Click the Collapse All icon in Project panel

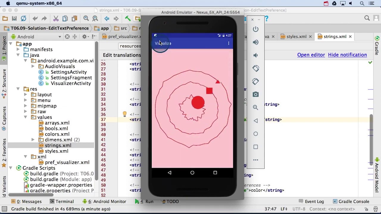(75, 37)
